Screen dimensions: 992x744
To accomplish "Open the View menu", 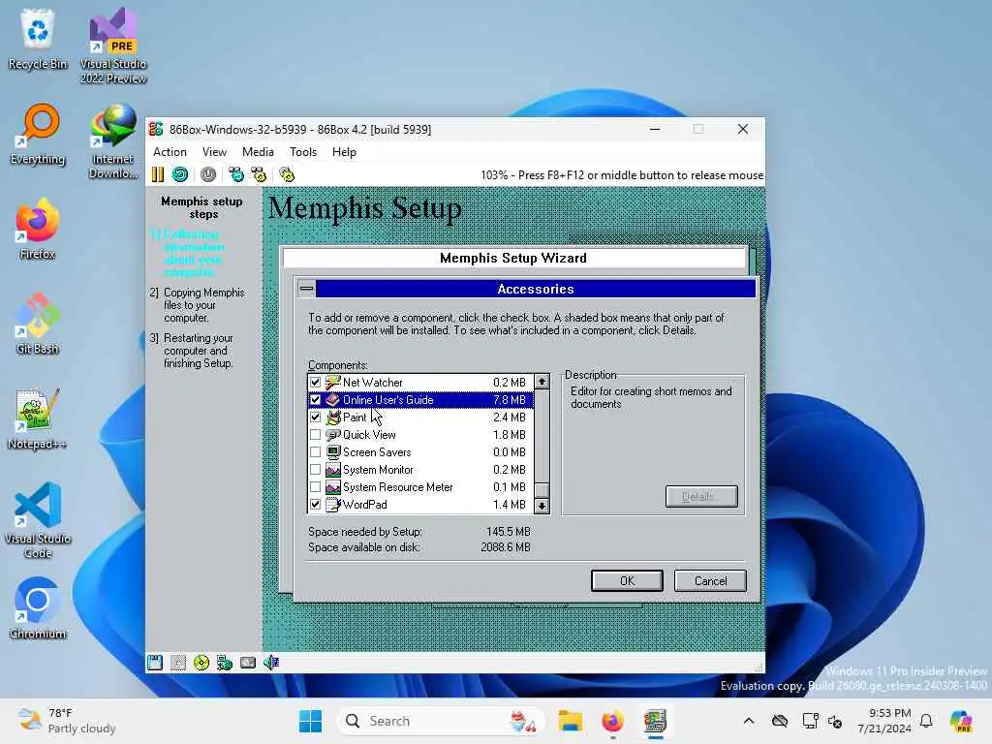I will (214, 152).
